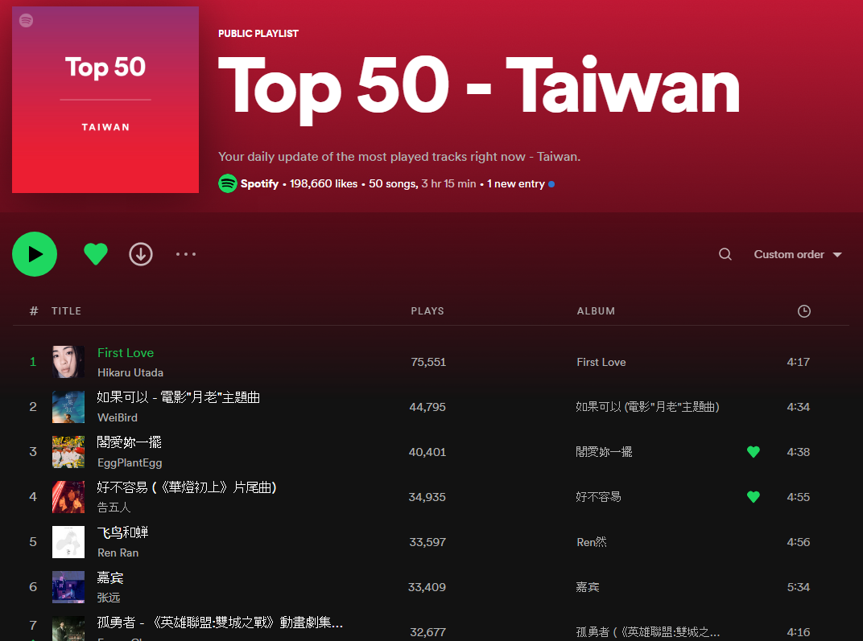Screen dimensions: 863x641
Task: Click the 张远 track cover thumbnail
Action: pyautogui.click(x=68, y=587)
